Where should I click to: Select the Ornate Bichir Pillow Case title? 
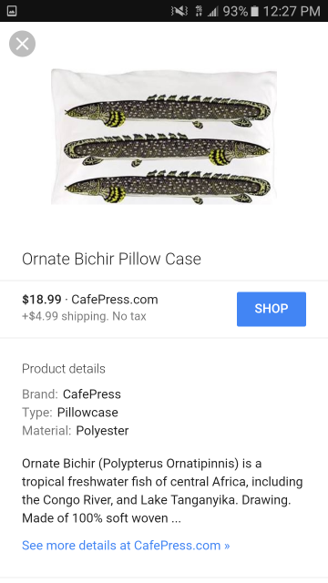coord(111,259)
